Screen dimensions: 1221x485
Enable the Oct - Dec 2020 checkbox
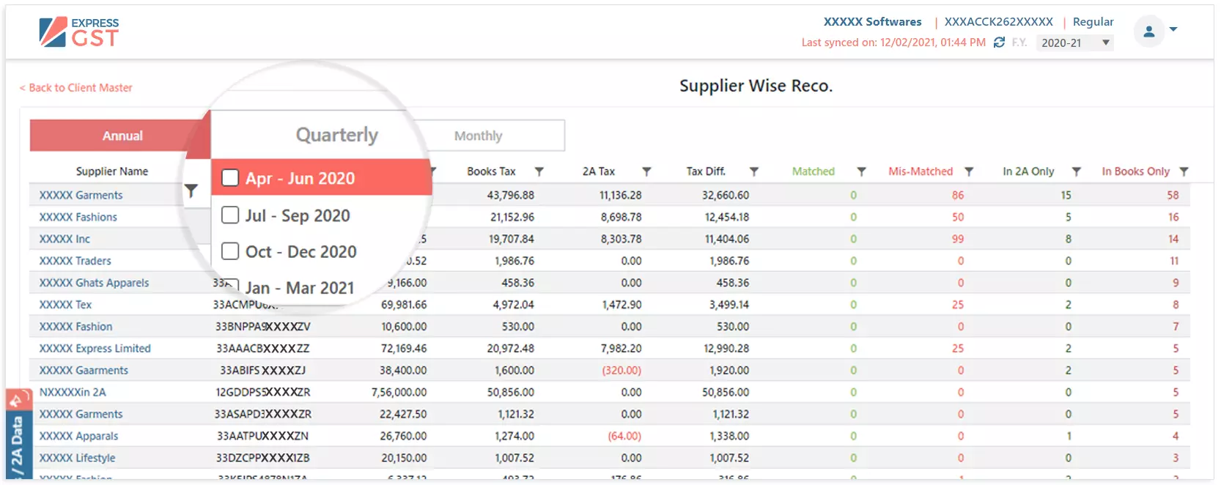[230, 251]
